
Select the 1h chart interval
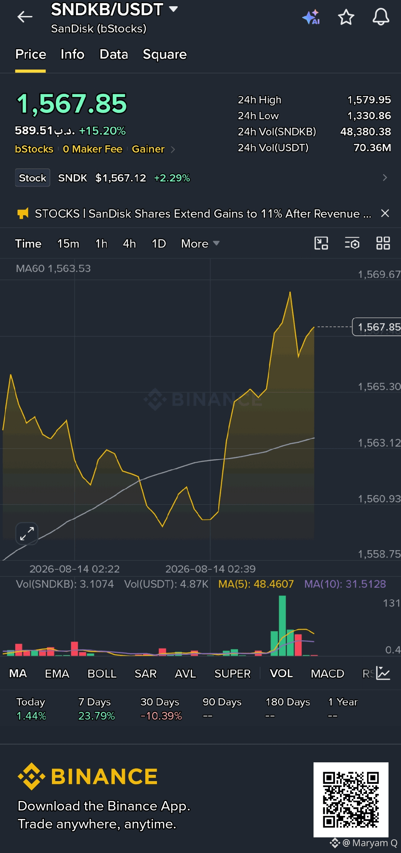[101, 243]
